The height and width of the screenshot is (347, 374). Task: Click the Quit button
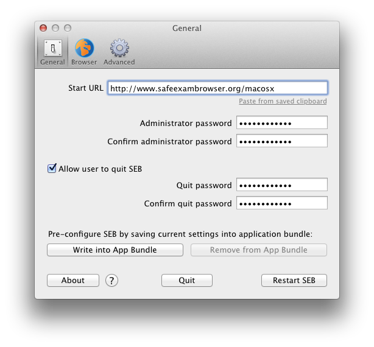click(x=187, y=280)
